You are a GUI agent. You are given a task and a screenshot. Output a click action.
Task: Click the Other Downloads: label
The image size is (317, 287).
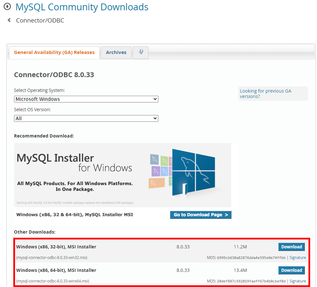35,232
